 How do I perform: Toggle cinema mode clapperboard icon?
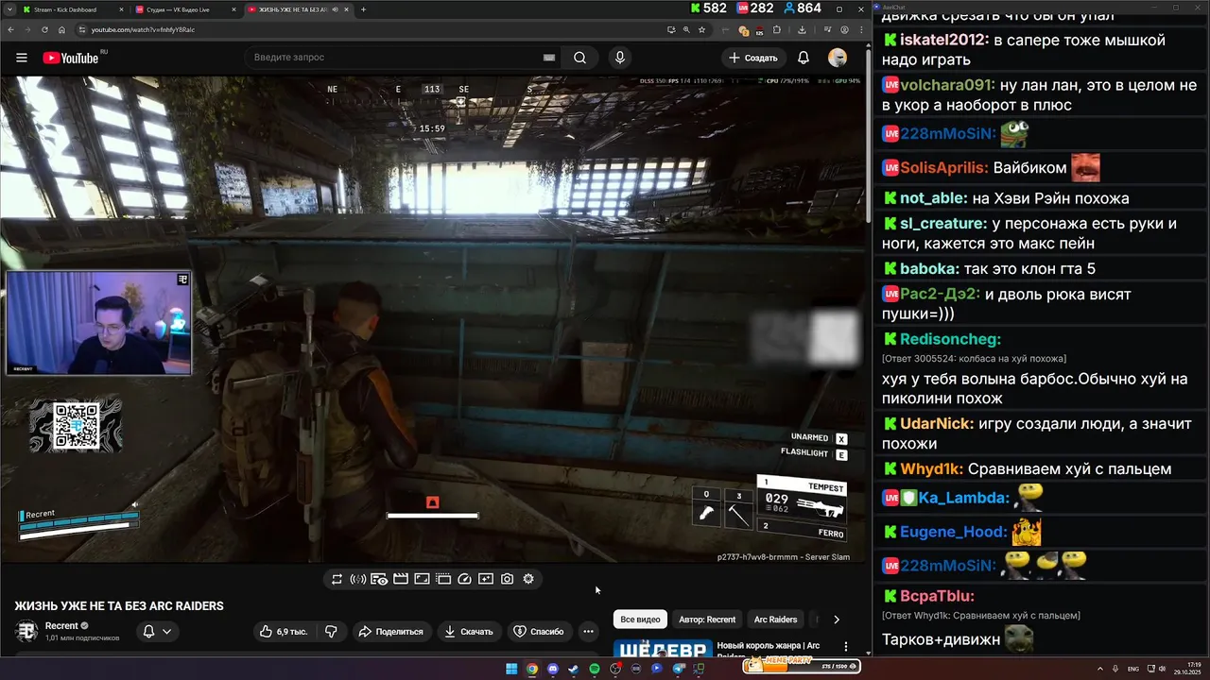(x=401, y=579)
